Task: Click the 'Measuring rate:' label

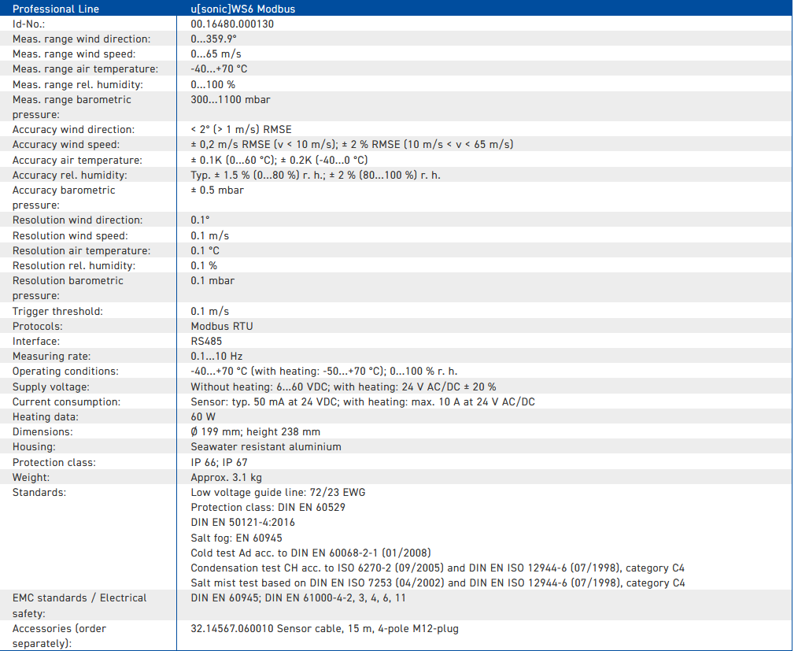Action: click(x=51, y=357)
